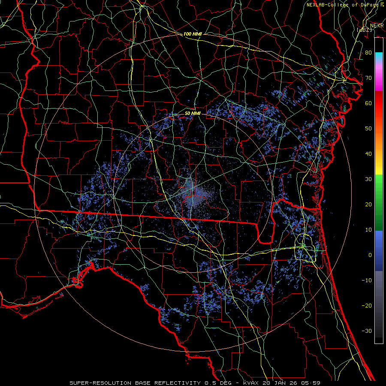
Task: Click the 70 value on the color scale
Action: (x=368, y=78)
